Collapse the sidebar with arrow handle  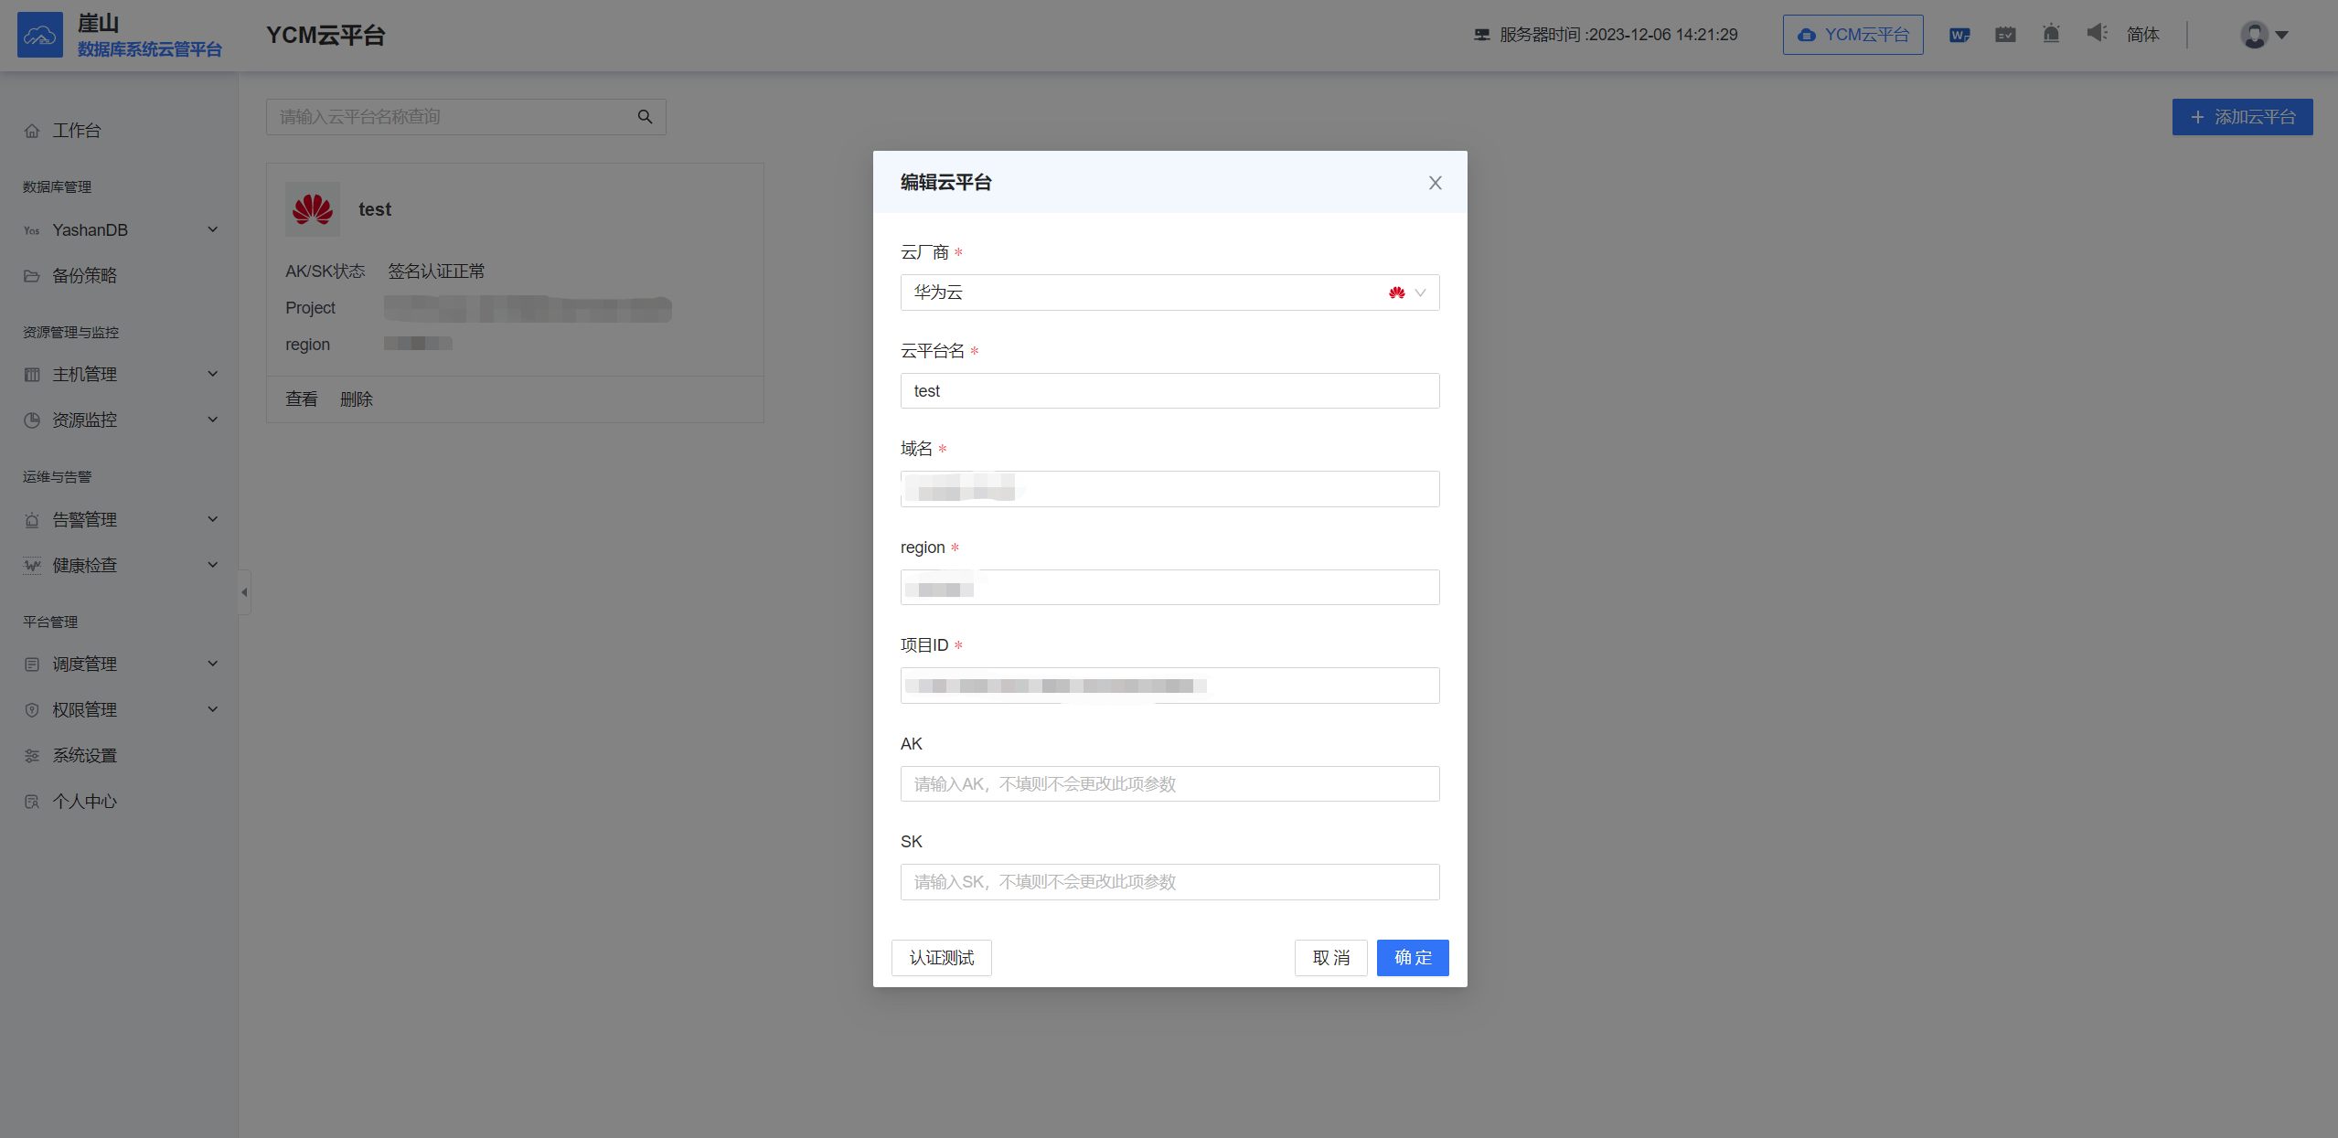tap(244, 592)
